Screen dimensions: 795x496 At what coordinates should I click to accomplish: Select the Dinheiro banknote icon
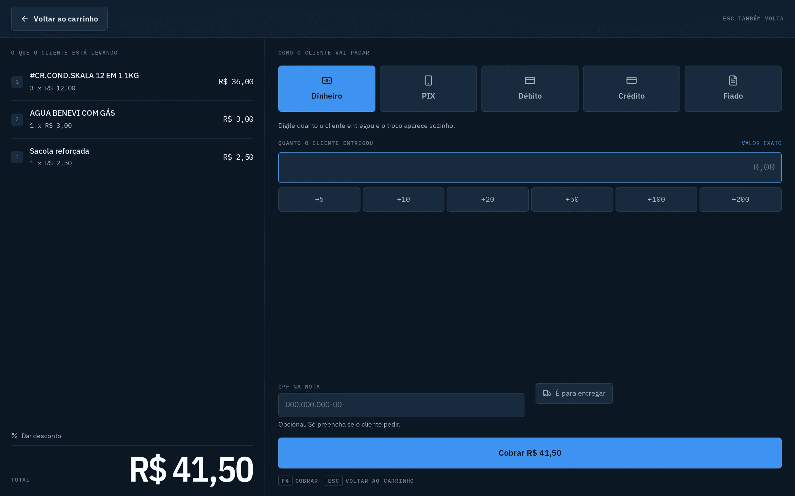click(x=327, y=80)
